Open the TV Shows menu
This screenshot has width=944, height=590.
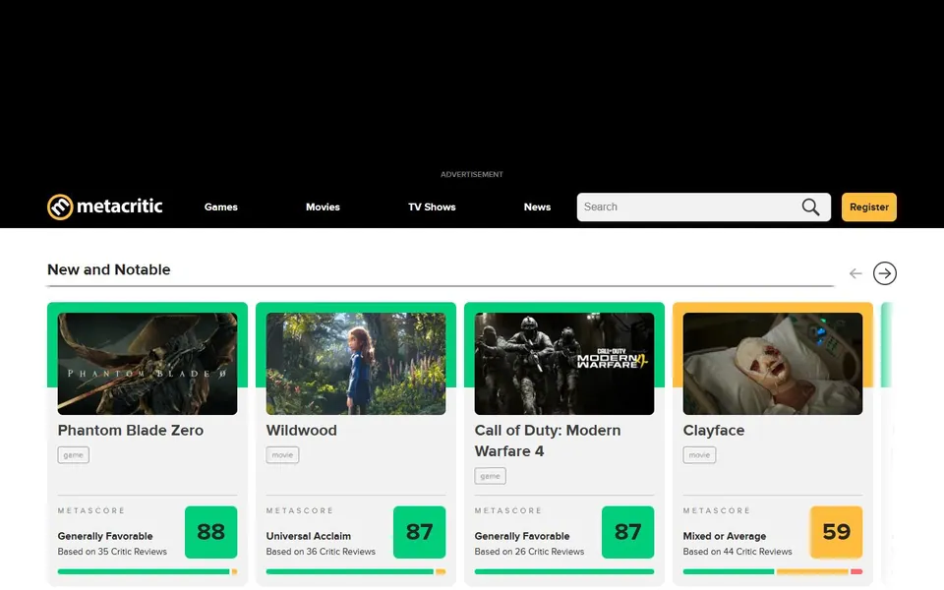432,207
